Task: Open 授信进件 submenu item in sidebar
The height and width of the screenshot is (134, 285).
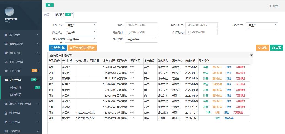Action: coord(16,88)
